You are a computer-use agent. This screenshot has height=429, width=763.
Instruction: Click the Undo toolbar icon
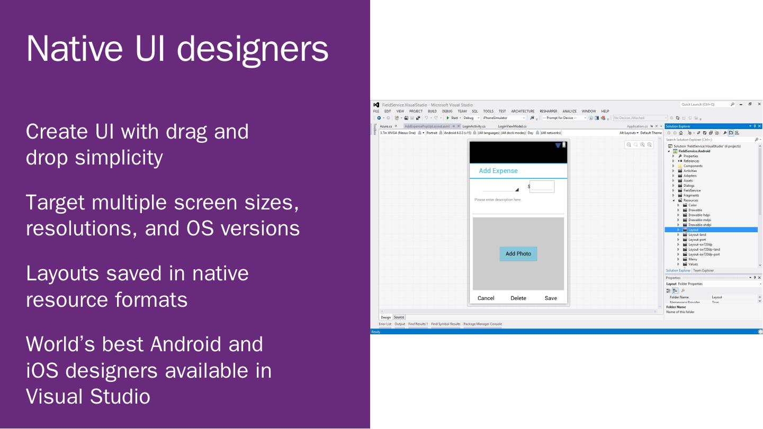[x=426, y=118]
